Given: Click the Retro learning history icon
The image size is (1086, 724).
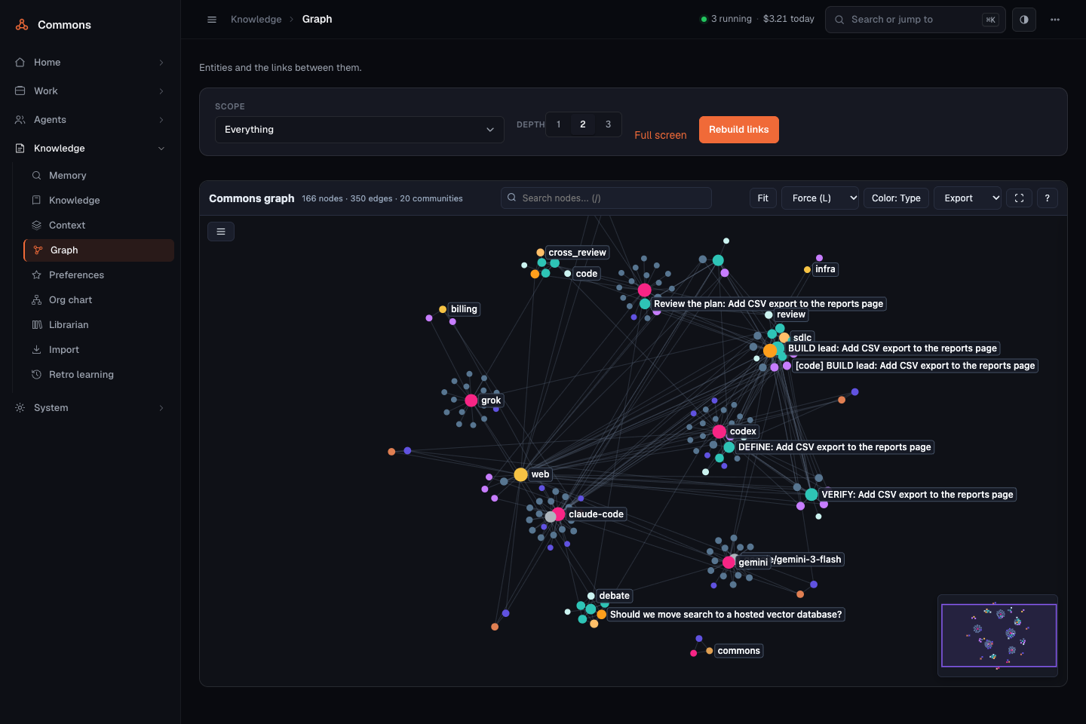Looking at the screenshot, I should 36,375.
